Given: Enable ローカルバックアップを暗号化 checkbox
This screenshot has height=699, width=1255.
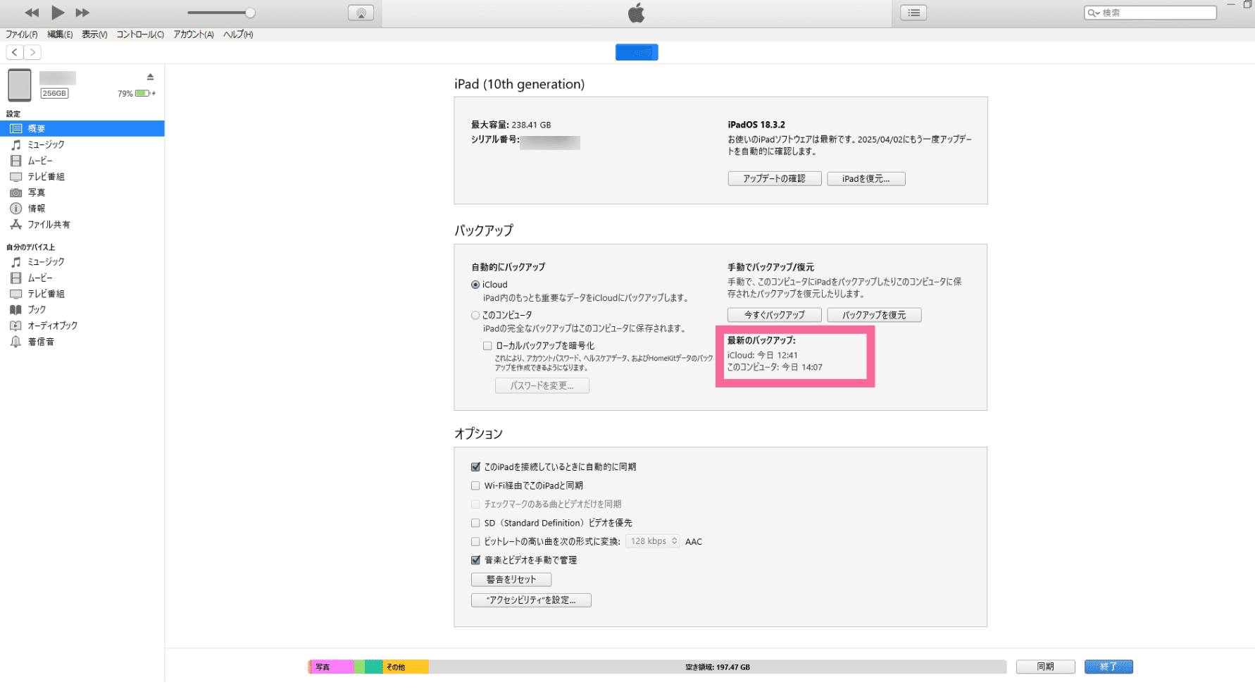Looking at the screenshot, I should click(x=487, y=346).
